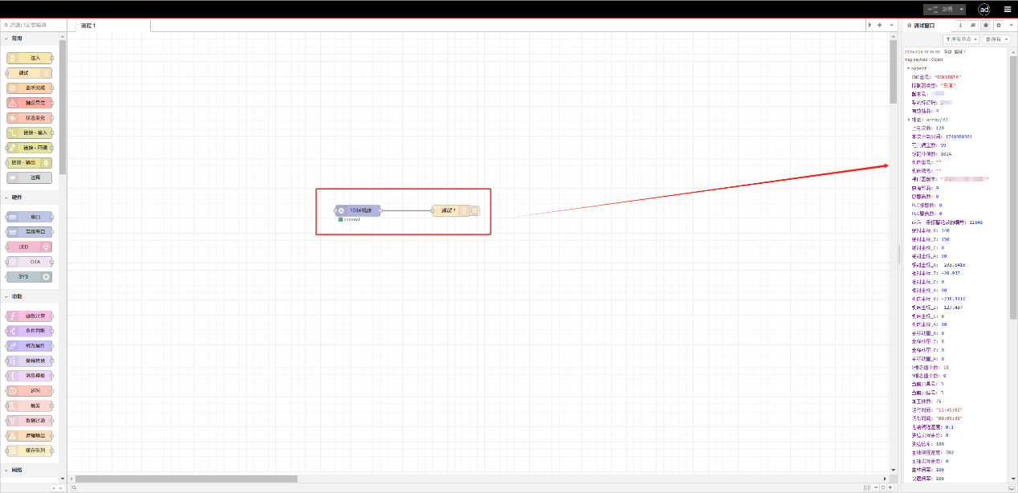Collapse the 硬件 palette category
This screenshot has height=493, width=1018.
(x=16, y=197)
